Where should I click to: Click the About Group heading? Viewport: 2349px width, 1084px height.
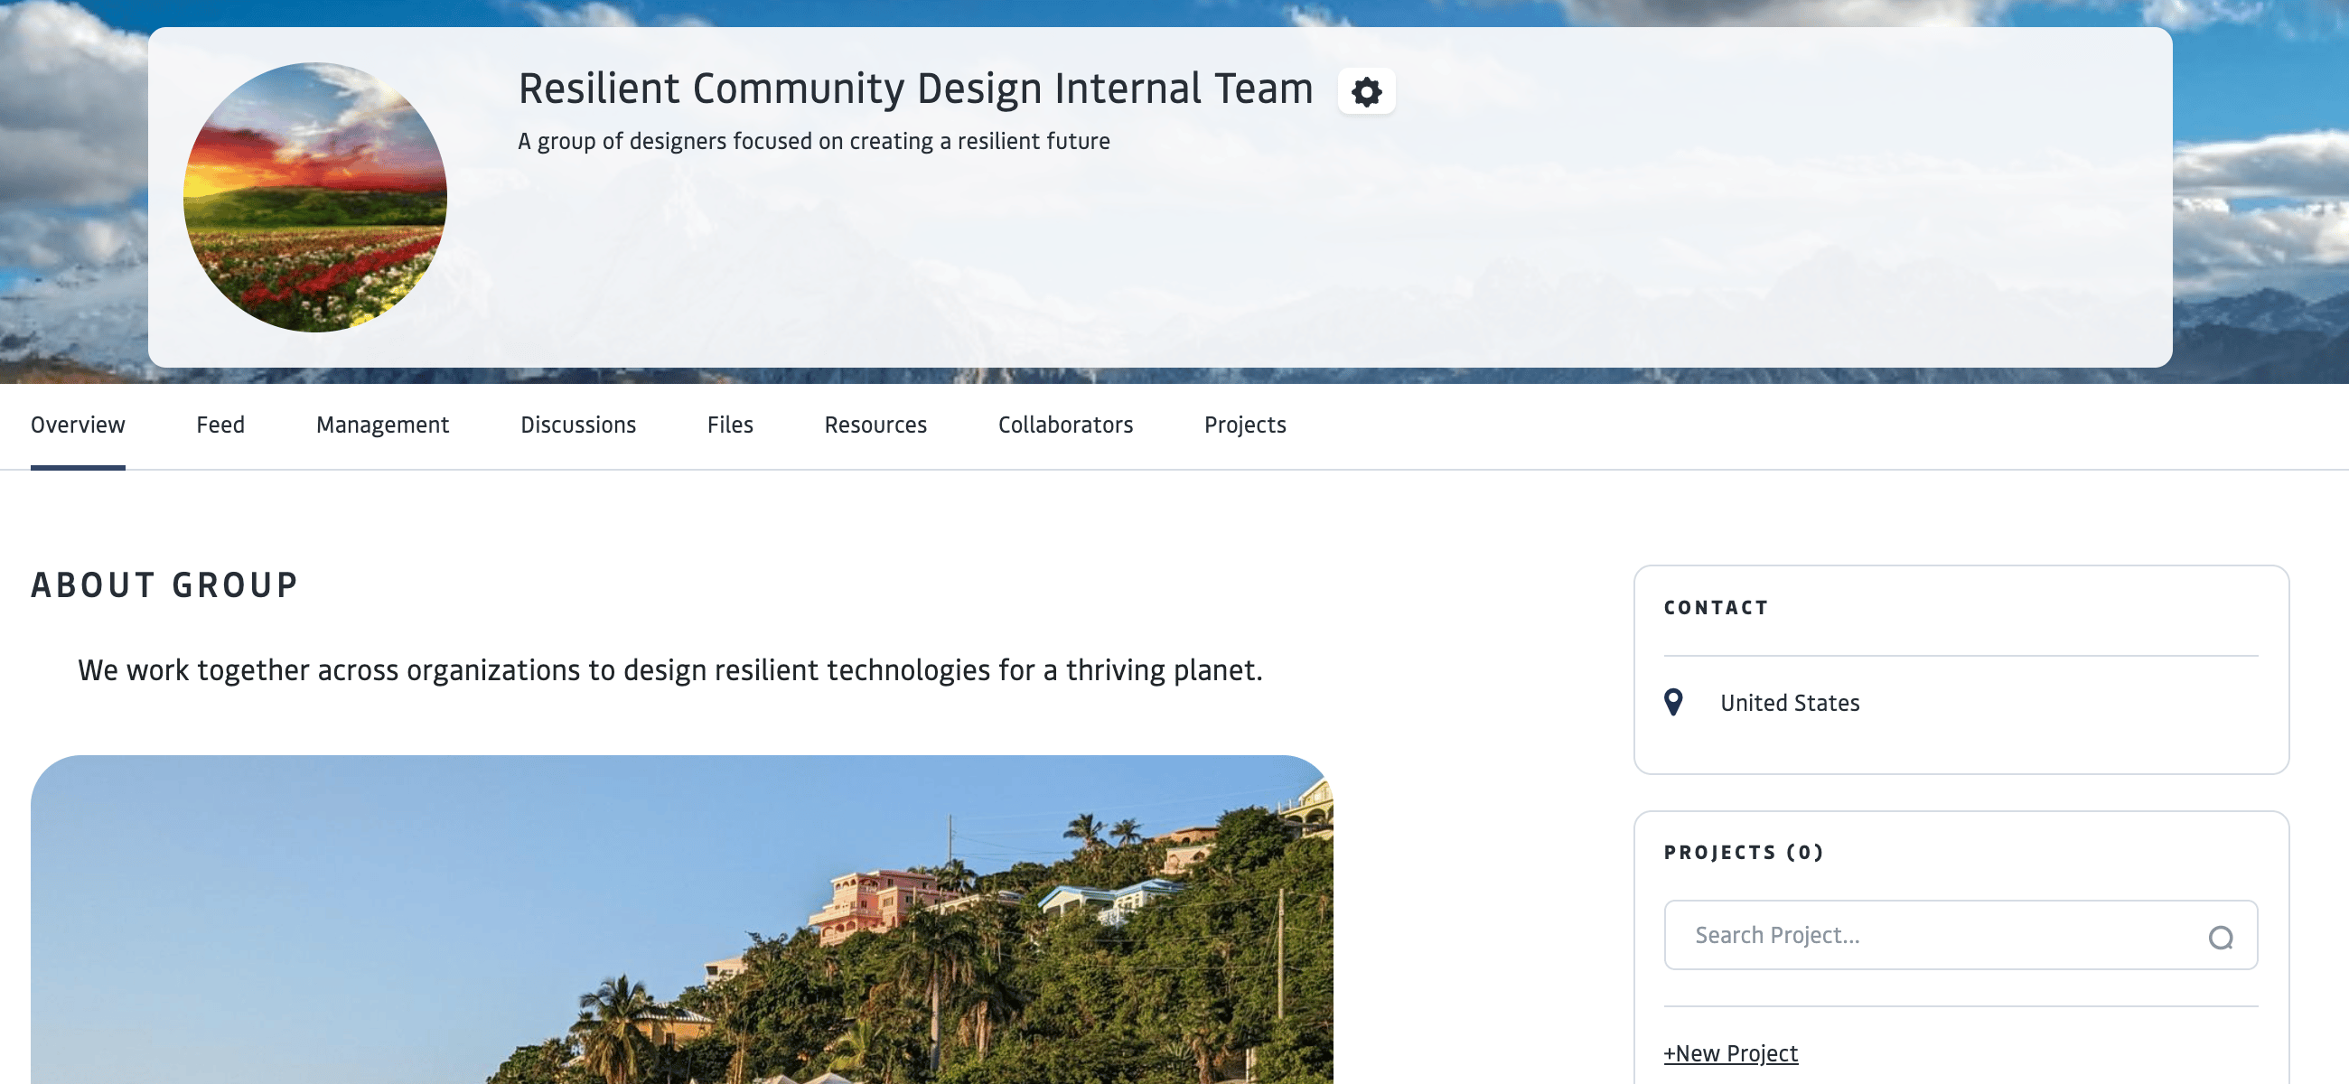(165, 585)
